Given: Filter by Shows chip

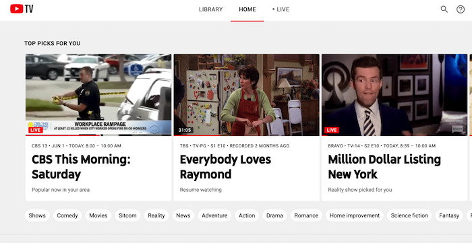Looking at the screenshot, I should [37, 215].
